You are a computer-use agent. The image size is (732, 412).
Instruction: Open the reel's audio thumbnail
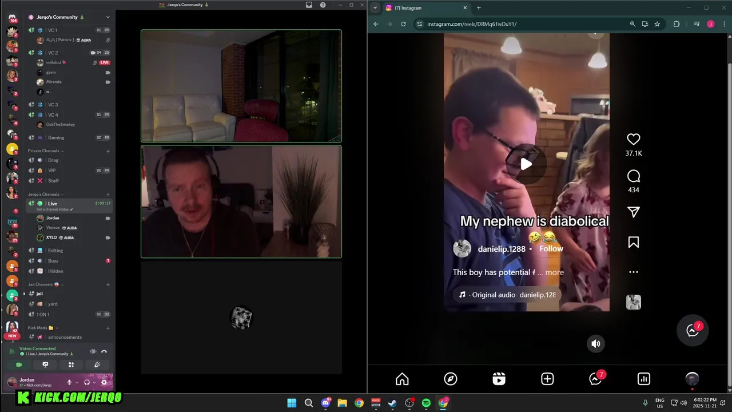[x=633, y=302]
